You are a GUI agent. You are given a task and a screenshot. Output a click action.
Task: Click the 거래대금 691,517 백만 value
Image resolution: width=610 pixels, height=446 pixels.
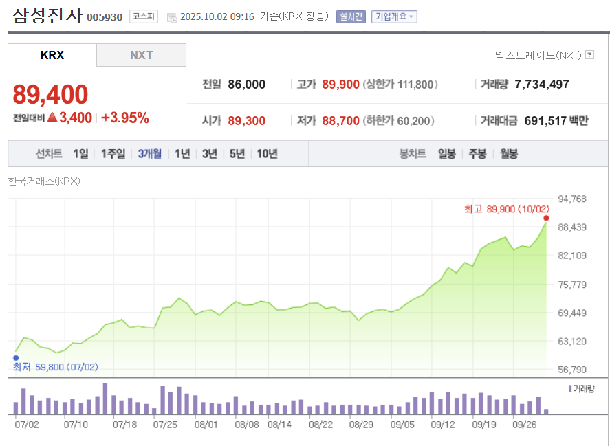[x=556, y=120]
